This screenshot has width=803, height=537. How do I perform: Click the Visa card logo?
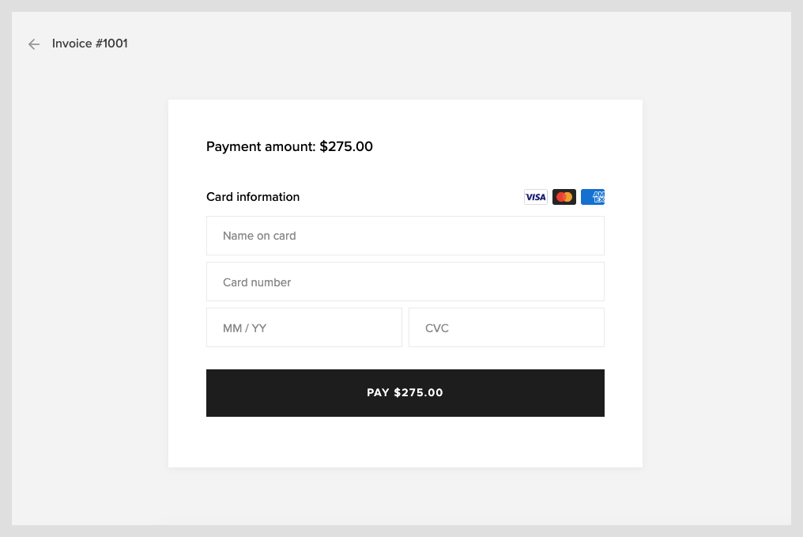pyautogui.click(x=536, y=197)
